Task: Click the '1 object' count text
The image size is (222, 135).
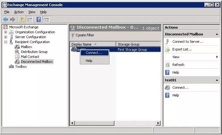Action: click(151, 28)
